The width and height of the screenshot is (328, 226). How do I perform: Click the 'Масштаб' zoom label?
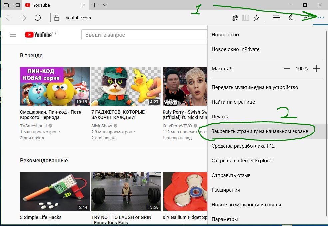pyautogui.click(x=222, y=68)
